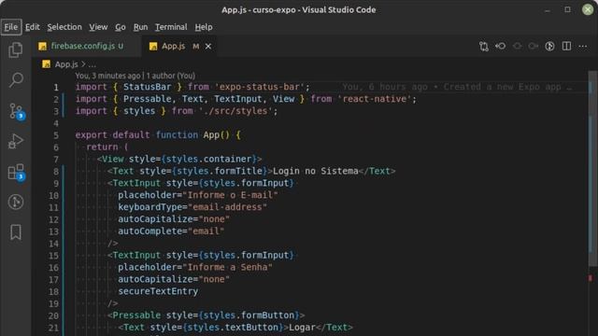This screenshot has height=336, width=598.
Task: Click the '1 author (You)' code lens
Action: tap(170, 76)
